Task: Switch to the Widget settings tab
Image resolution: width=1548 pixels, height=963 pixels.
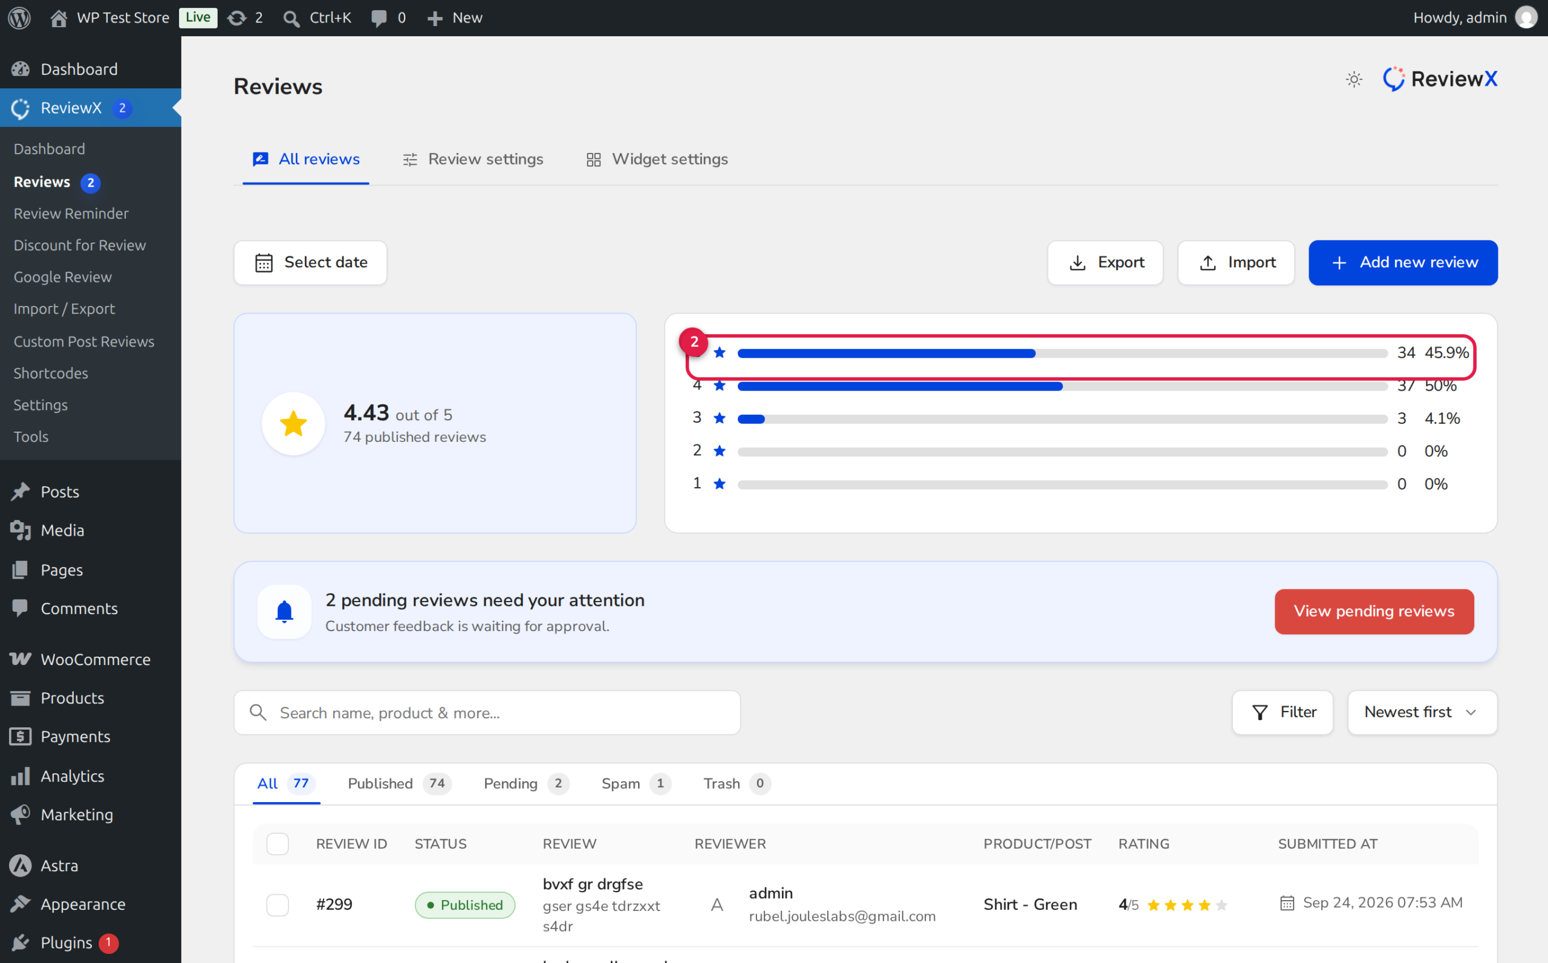Action: [657, 159]
